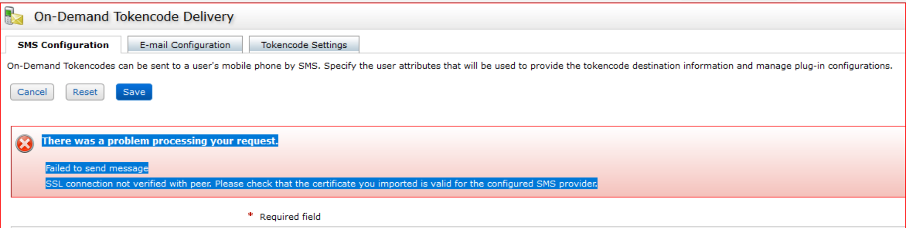Click the red error X icon
The height and width of the screenshot is (228, 906).
point(25,144)
